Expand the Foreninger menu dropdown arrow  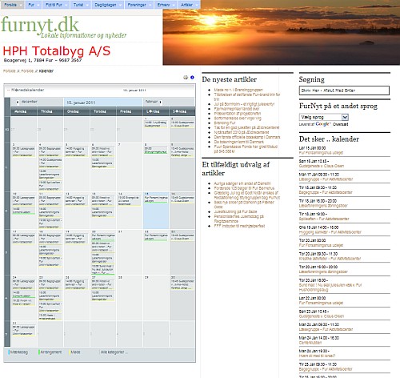[x=150, y=5]
